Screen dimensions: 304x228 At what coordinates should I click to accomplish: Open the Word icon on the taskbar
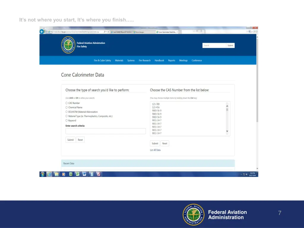tap(84, 174)
